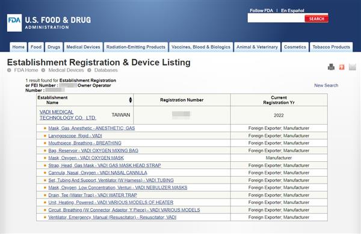Open Drain, Tee (Water Trap) listing
361x234 pixels.
[93, 195]
